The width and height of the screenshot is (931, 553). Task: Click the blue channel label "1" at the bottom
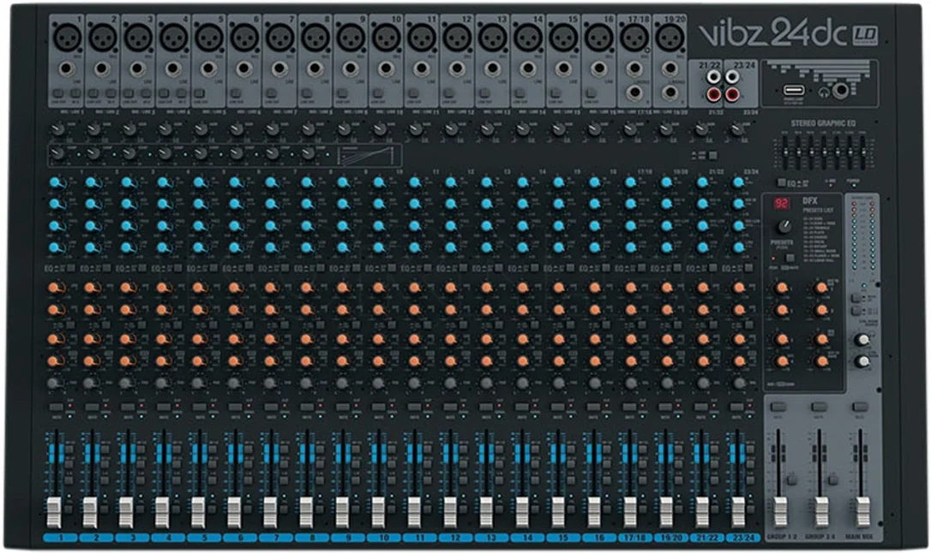click(x=61, y=538)
